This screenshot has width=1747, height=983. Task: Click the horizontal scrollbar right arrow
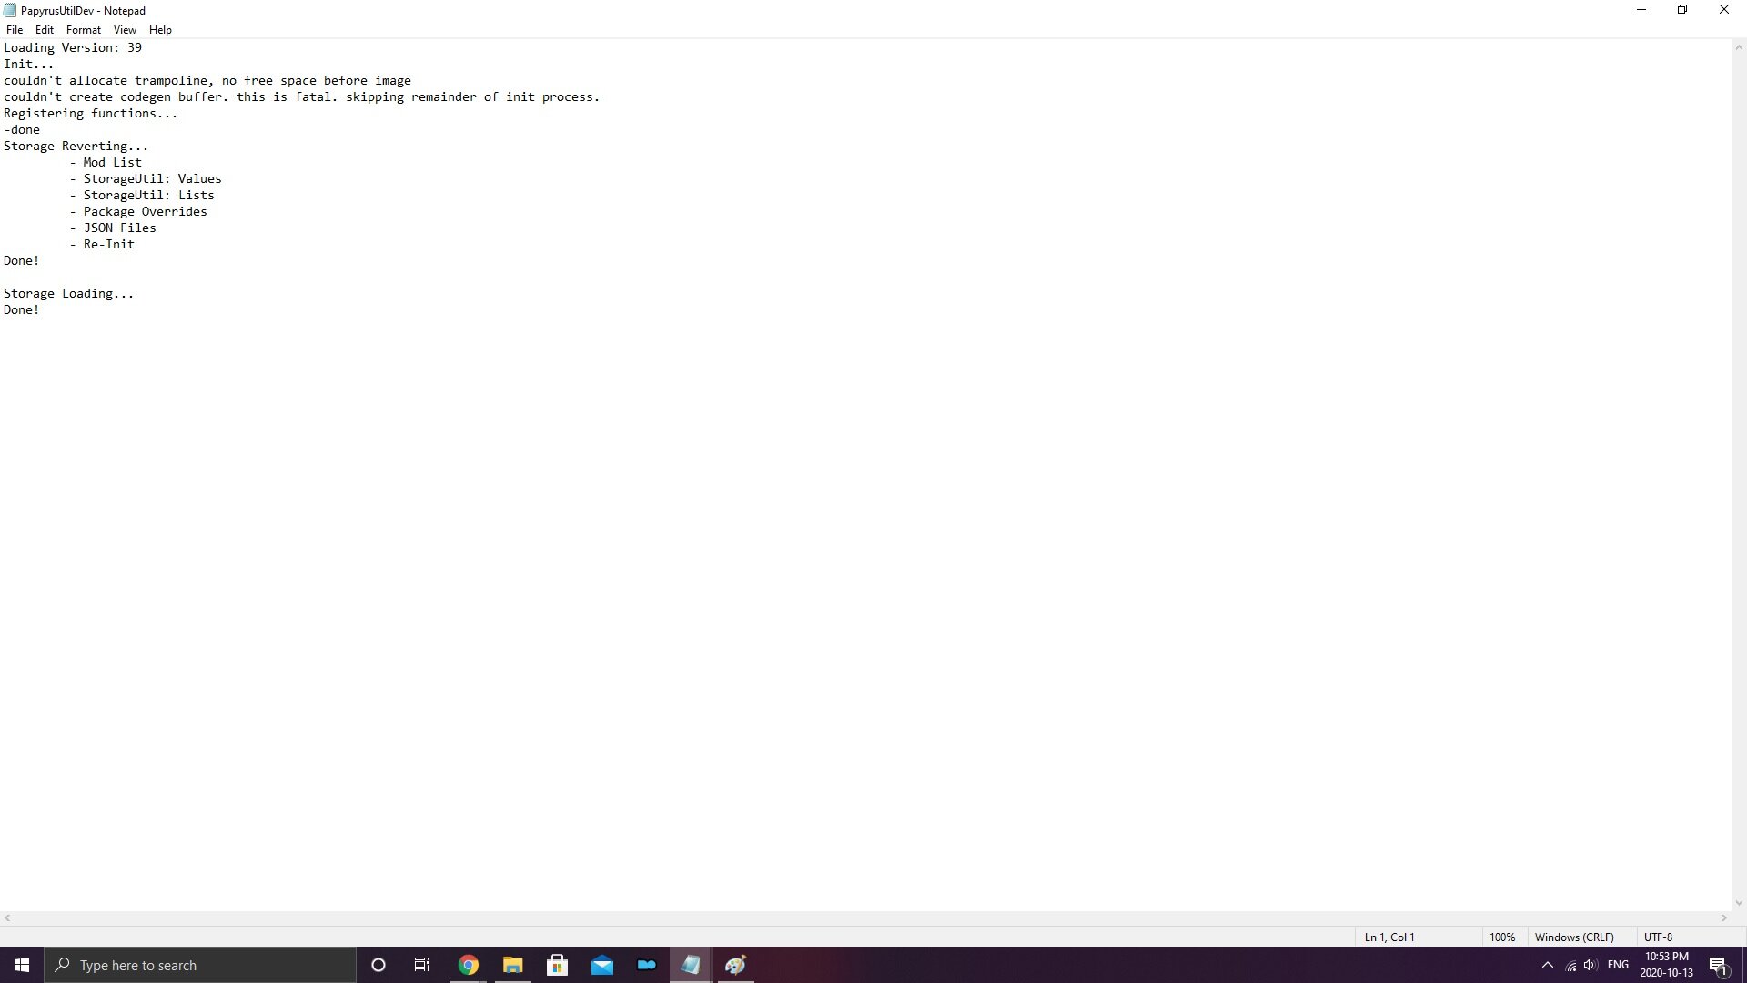[1723, 917]
